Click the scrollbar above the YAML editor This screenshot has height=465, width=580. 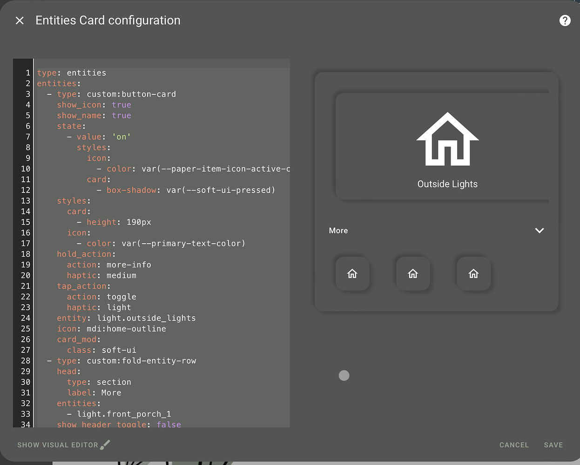[162, 62]
